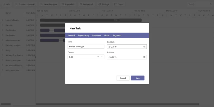
Task: Cancel the New Task dialog
Action: [123, 78]
